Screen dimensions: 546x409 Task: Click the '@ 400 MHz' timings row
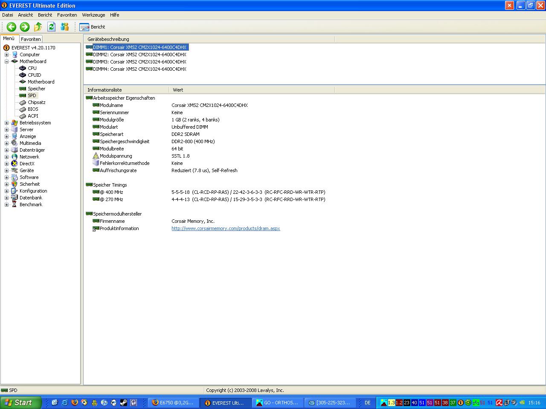pyautogui.click(x=209, y=192)
